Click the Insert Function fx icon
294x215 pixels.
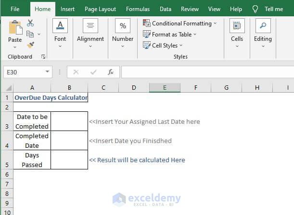point(111,72)
